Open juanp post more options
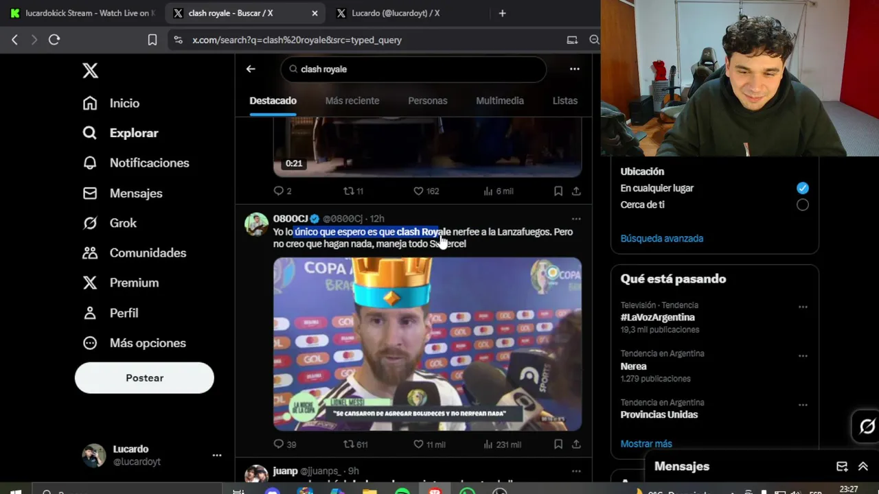The height and width of the screenshot is (494, 879). 576,471
